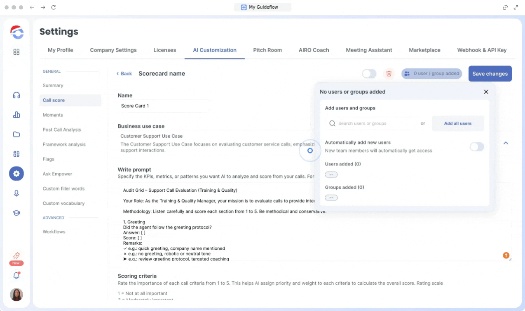Select Post Call Analysis in sidebar
The height and width of the screenshot is (311, 525).
point(62,130)
